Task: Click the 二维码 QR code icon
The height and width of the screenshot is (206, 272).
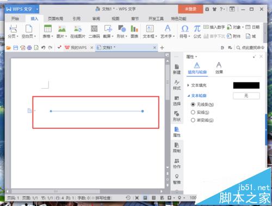Action: [x=94, y=31]
